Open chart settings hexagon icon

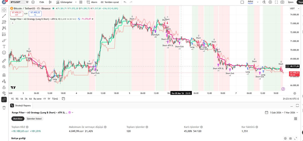coord(270,2)
